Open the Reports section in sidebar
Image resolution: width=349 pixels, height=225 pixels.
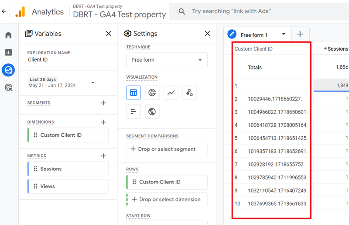(x=8, y=52)
